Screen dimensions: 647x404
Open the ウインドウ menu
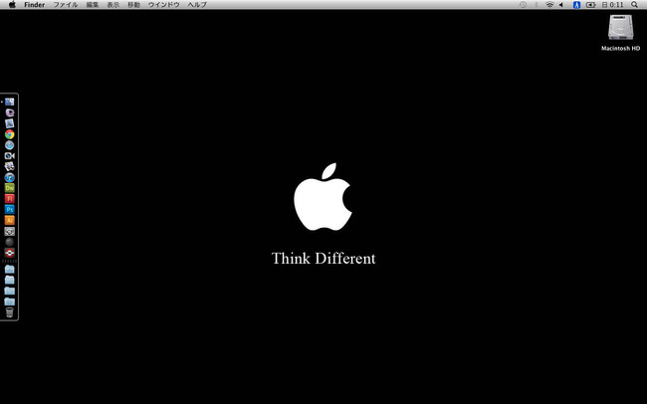tap(164, 5)
